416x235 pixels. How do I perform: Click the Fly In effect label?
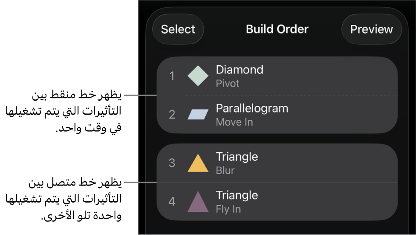(228, 209)
